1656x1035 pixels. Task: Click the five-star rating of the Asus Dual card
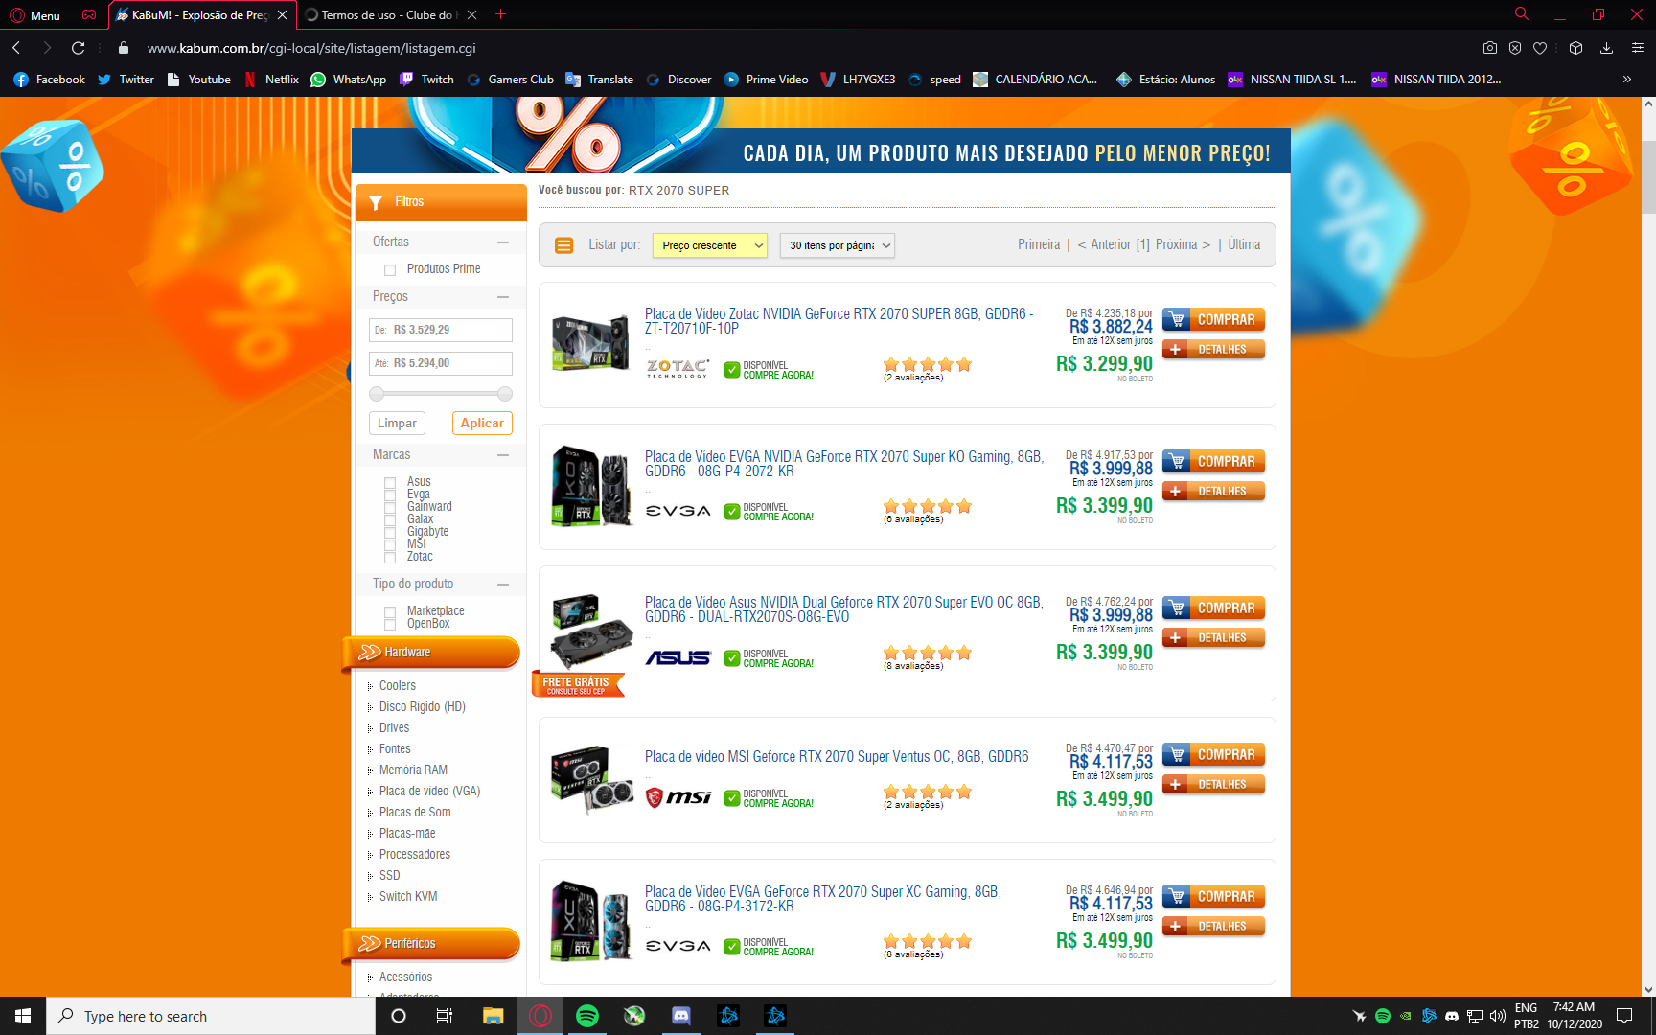tap(928, 653)
